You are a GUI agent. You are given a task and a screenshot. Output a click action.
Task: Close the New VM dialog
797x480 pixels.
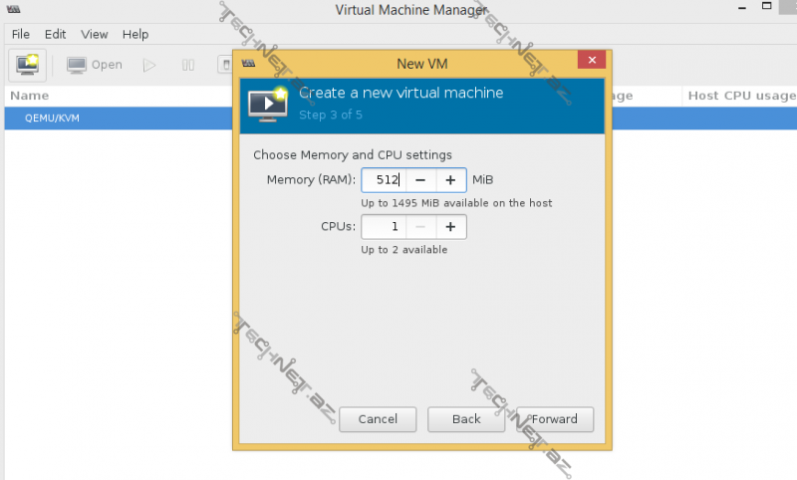592,60
